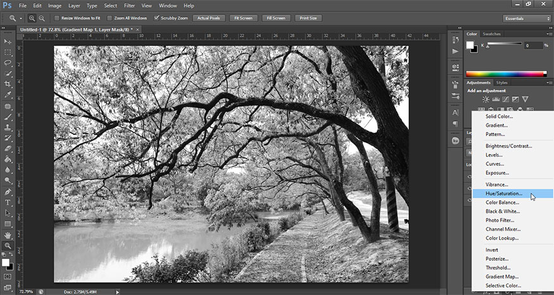
Task: Switch to Zoom Out mode in options bar
Action: point(42,18)
